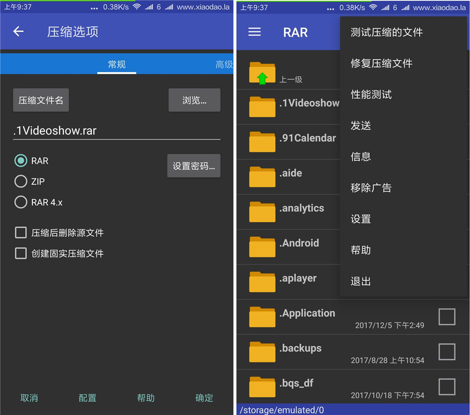Tap 取消 at the bottom
The width and height of the screenshot is (470, 415).
click(x=29, y=398)
